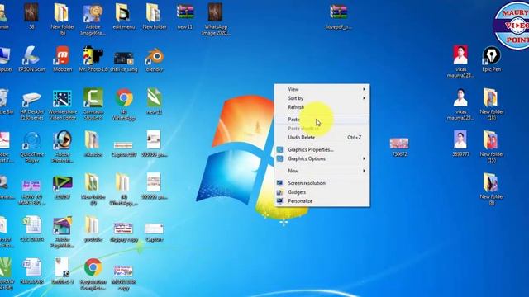The image size is (529, 297).
Task: Open Personalize from the context menu
Action: pos(322,201)
